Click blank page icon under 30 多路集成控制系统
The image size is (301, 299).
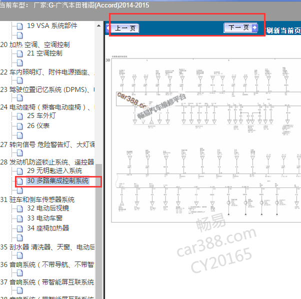click(20, 190)
